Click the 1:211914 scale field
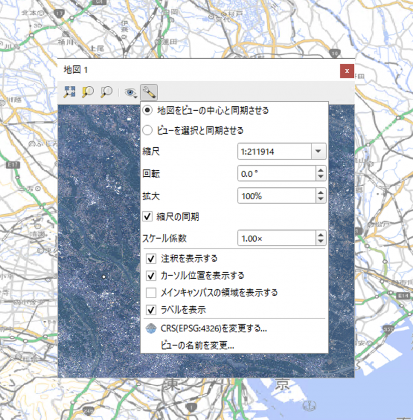The width and height of the screenshot is (413, 420). click(x=275, y=151)
